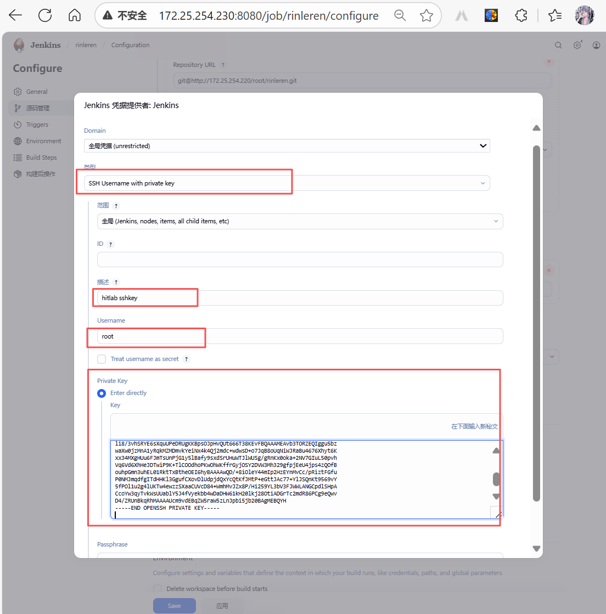The image size is (606, 614).
Task: Go to Triggers section in sidebar
Action: pyautogui.click(x=37, y=125)
